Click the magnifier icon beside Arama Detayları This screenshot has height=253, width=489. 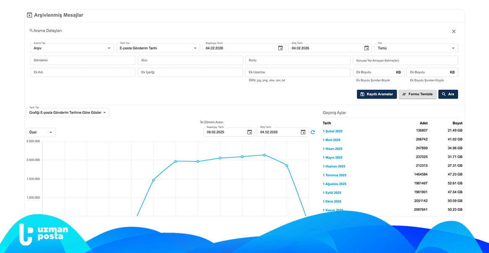click(31, 31)
